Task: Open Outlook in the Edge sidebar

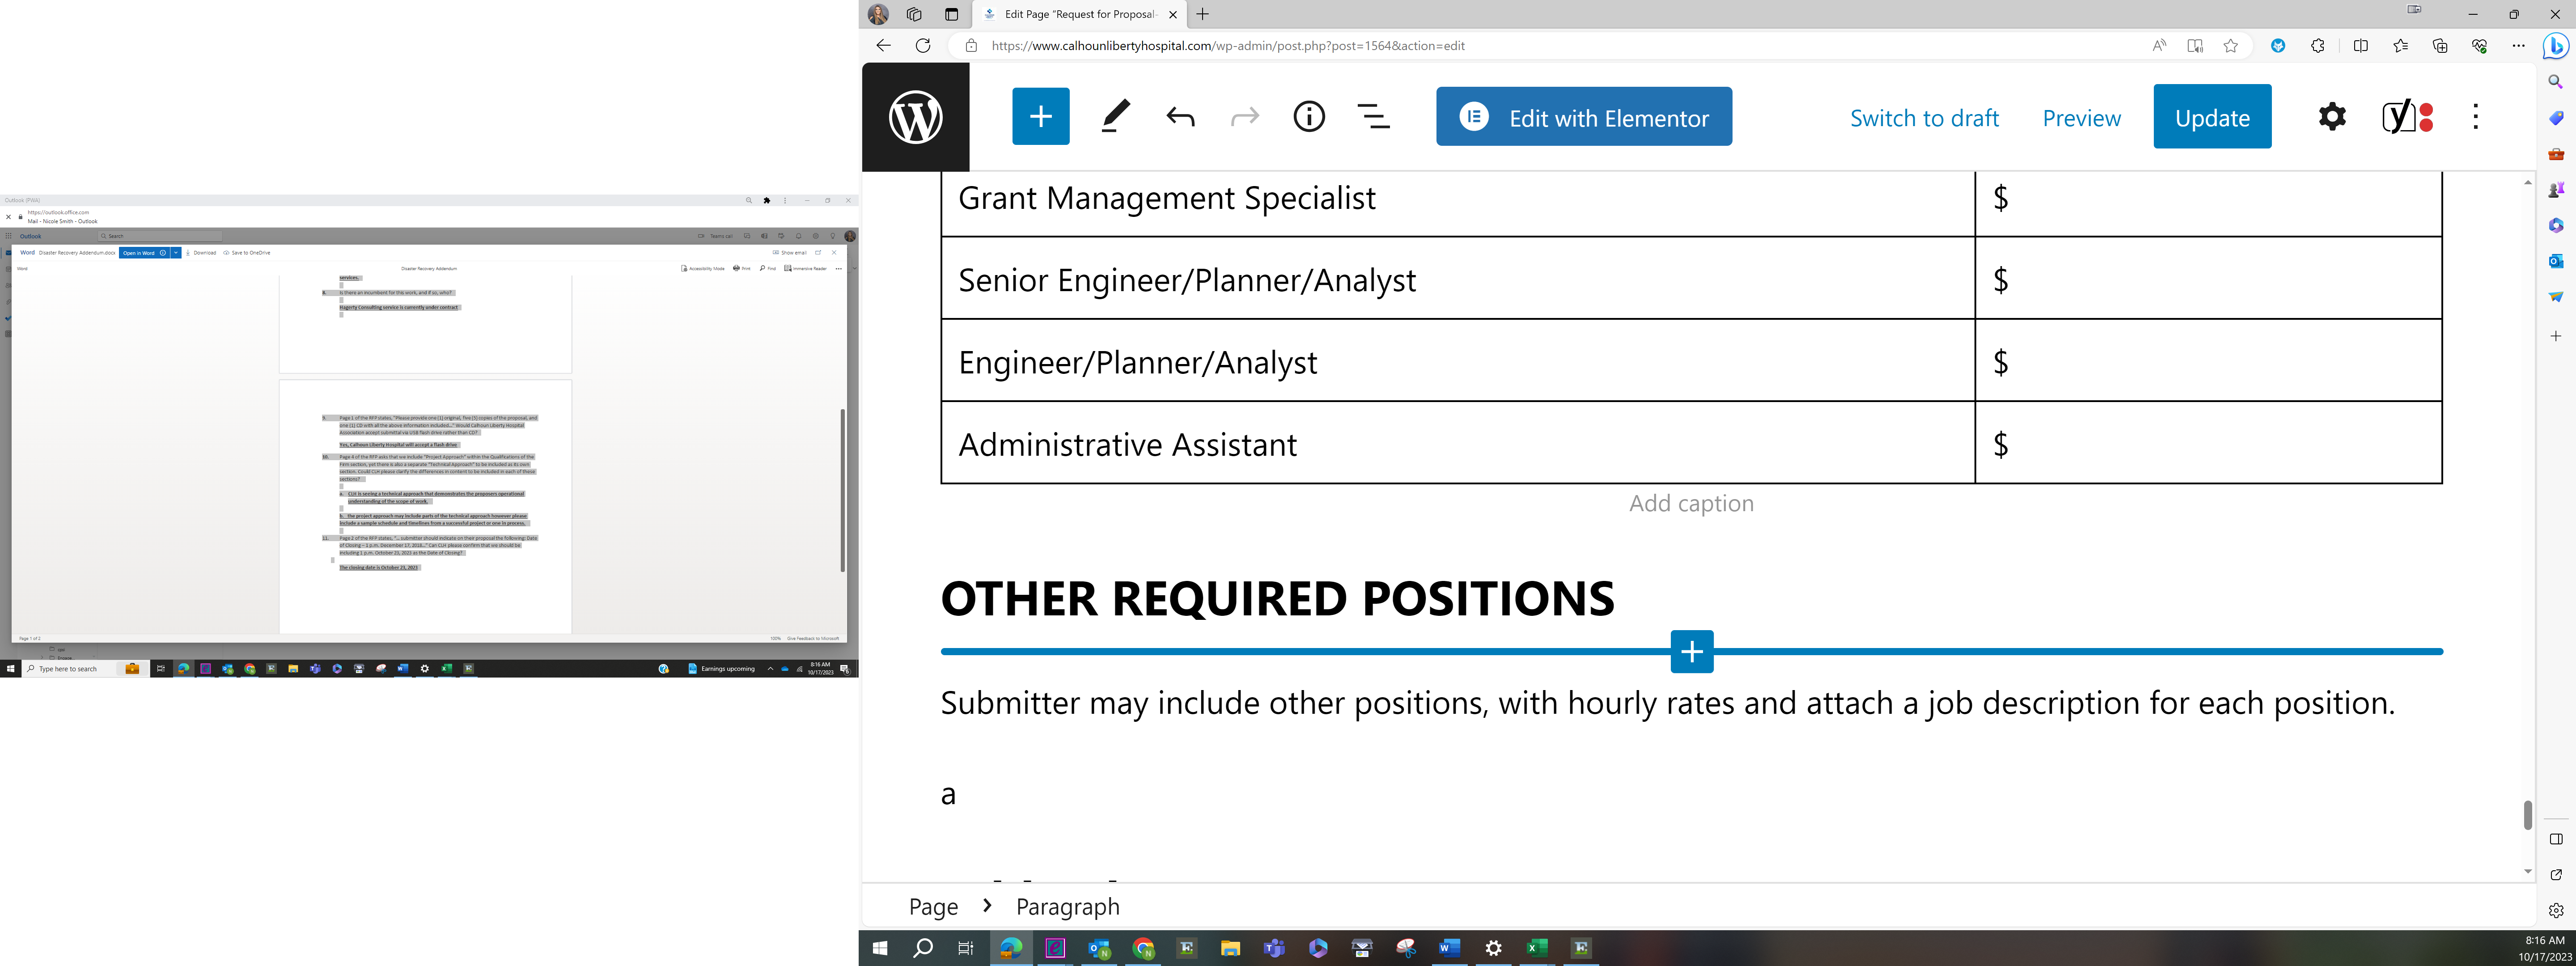Action: 2555,261
